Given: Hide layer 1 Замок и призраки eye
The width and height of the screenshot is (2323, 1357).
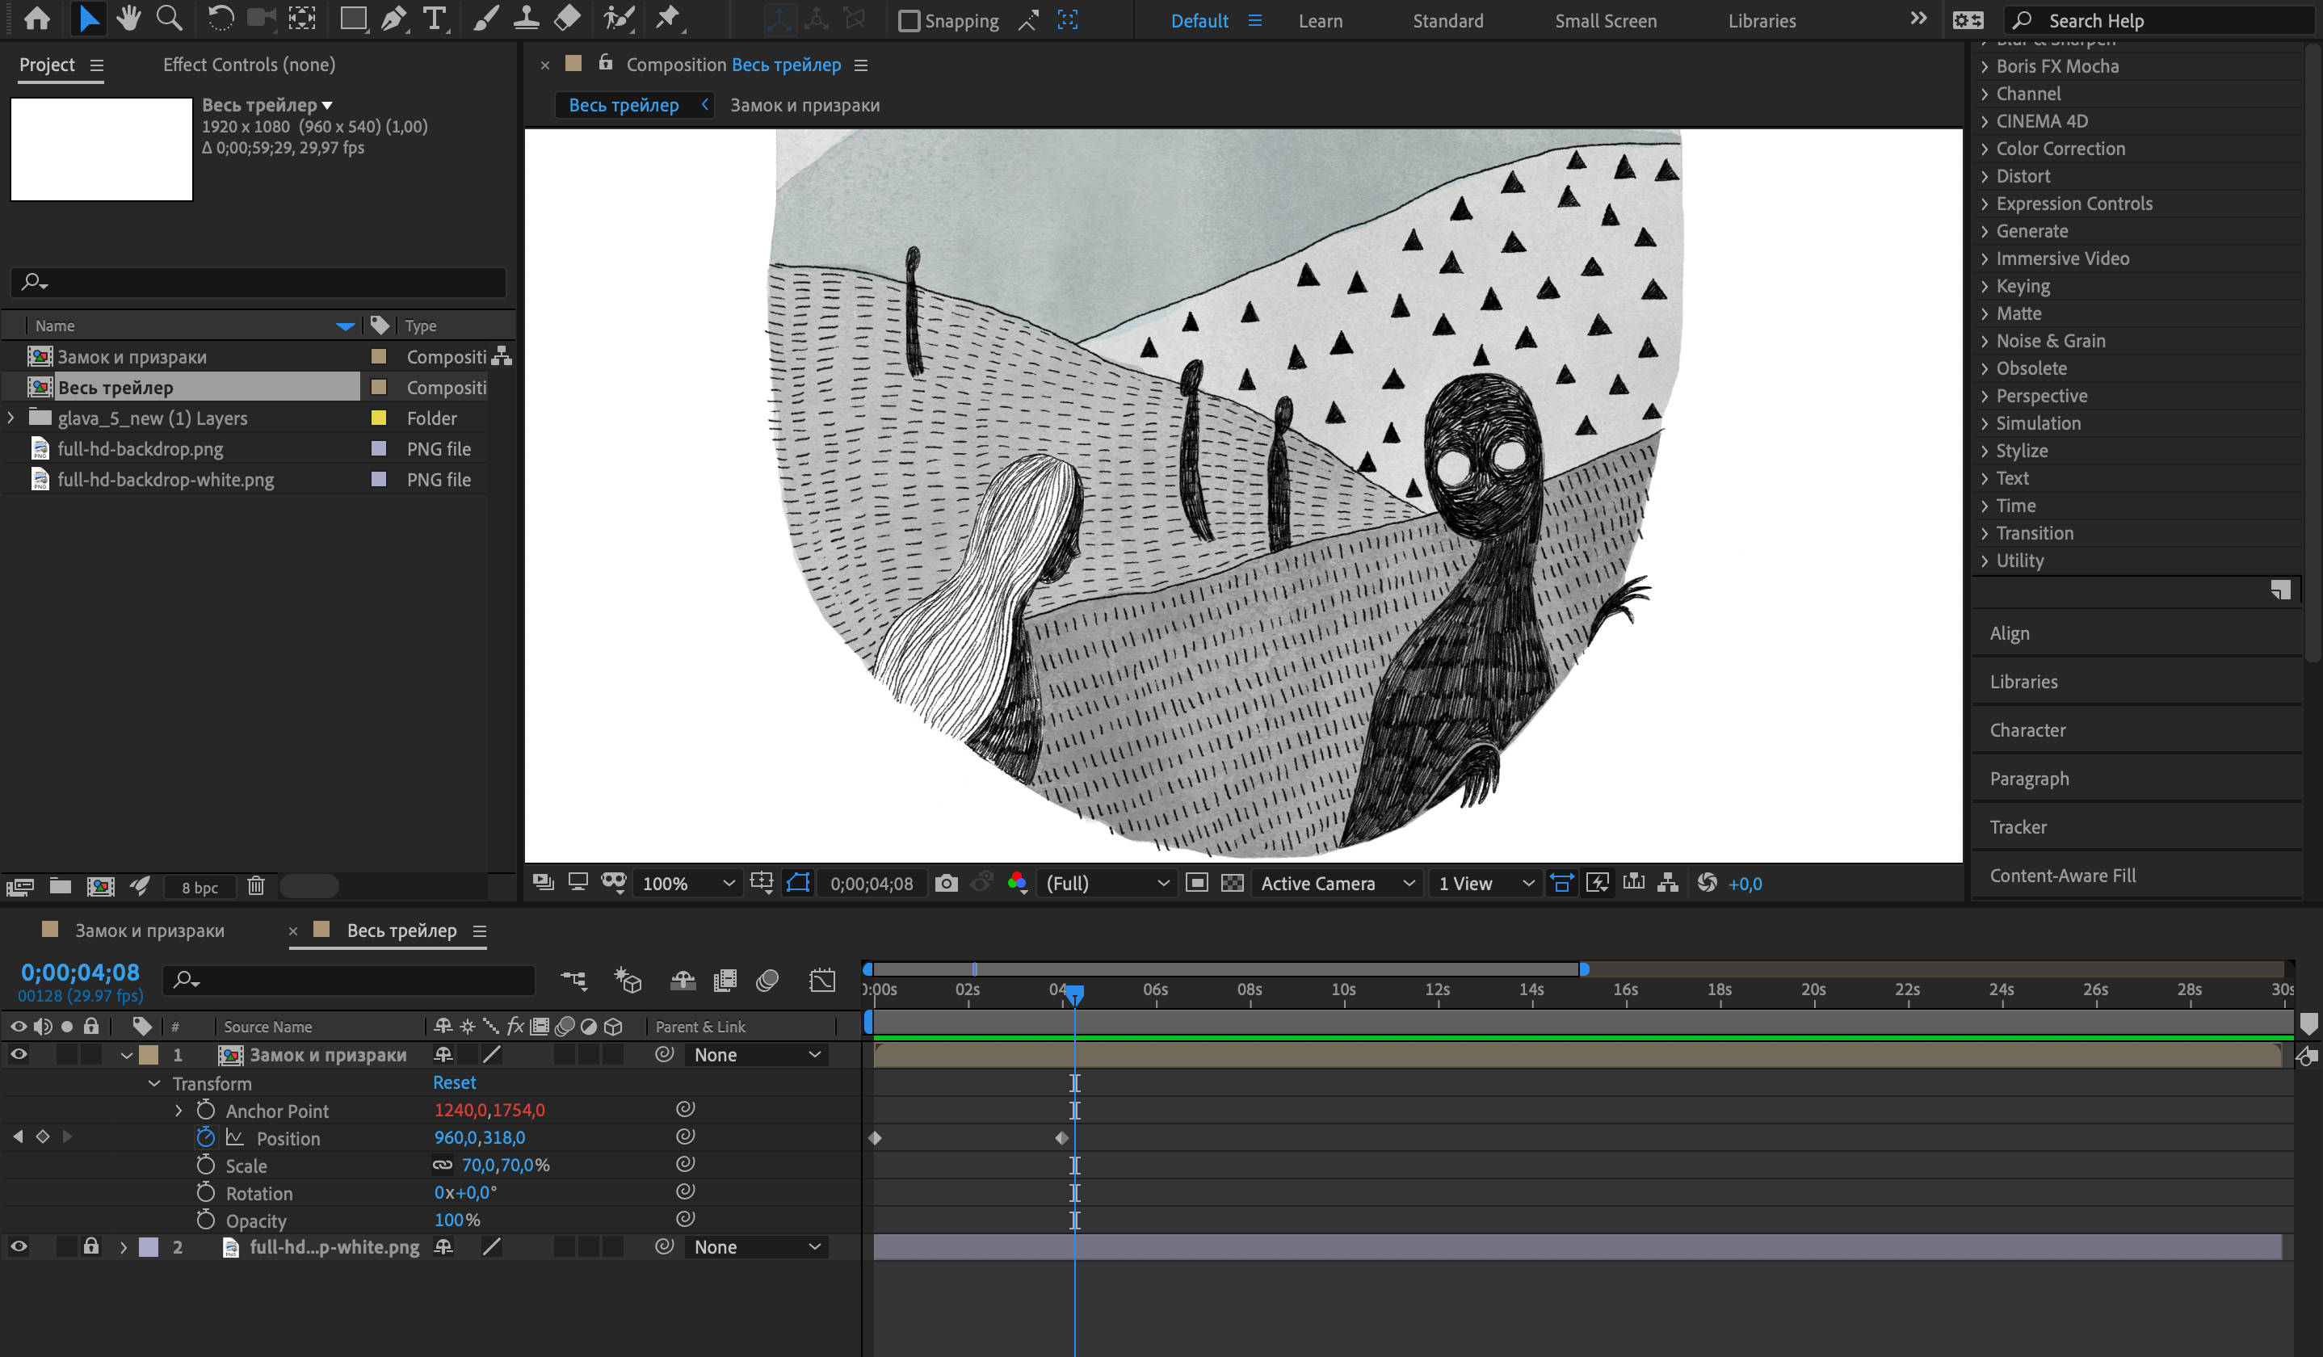Looking at the screenshot, I should click(19, 1055).
